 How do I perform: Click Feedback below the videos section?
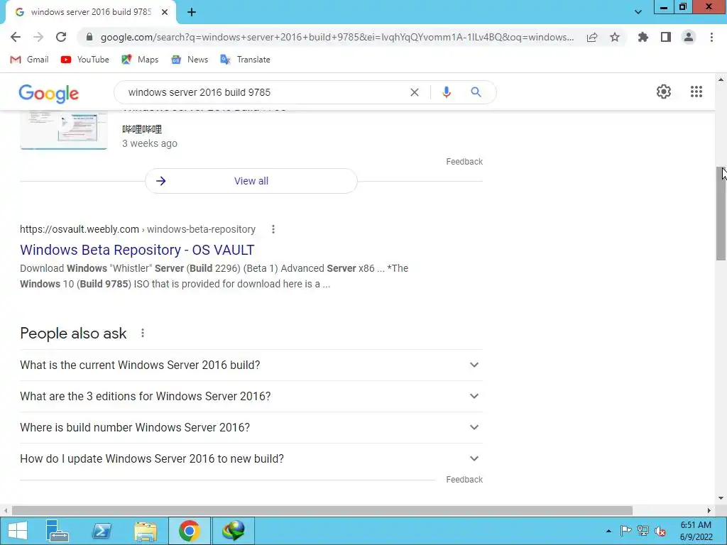pyautogui.click(x=464, y=162)
